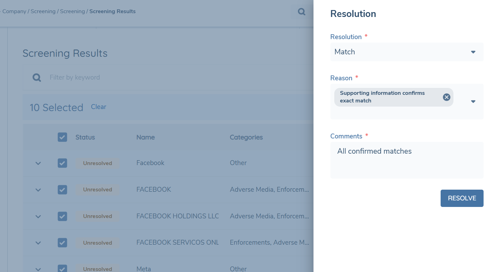The height and width of the screenshot is (272, 495).
Task: Click the RESOLVE button
Action: pos(462,198)
